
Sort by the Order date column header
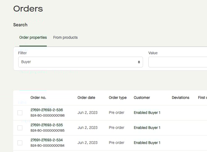pyautogui.click(x=86, y=98)
